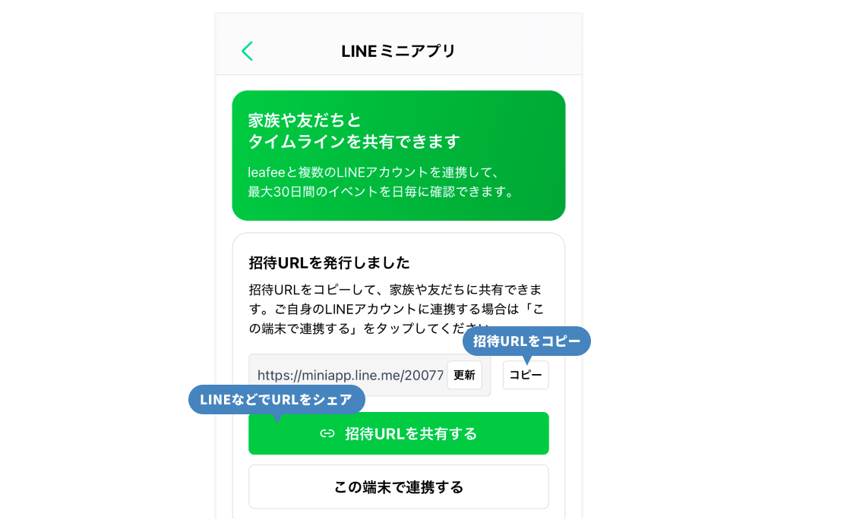Click the 更新 button beside the URL
Viewport: 850px width, 519px height.
(464, 375)
